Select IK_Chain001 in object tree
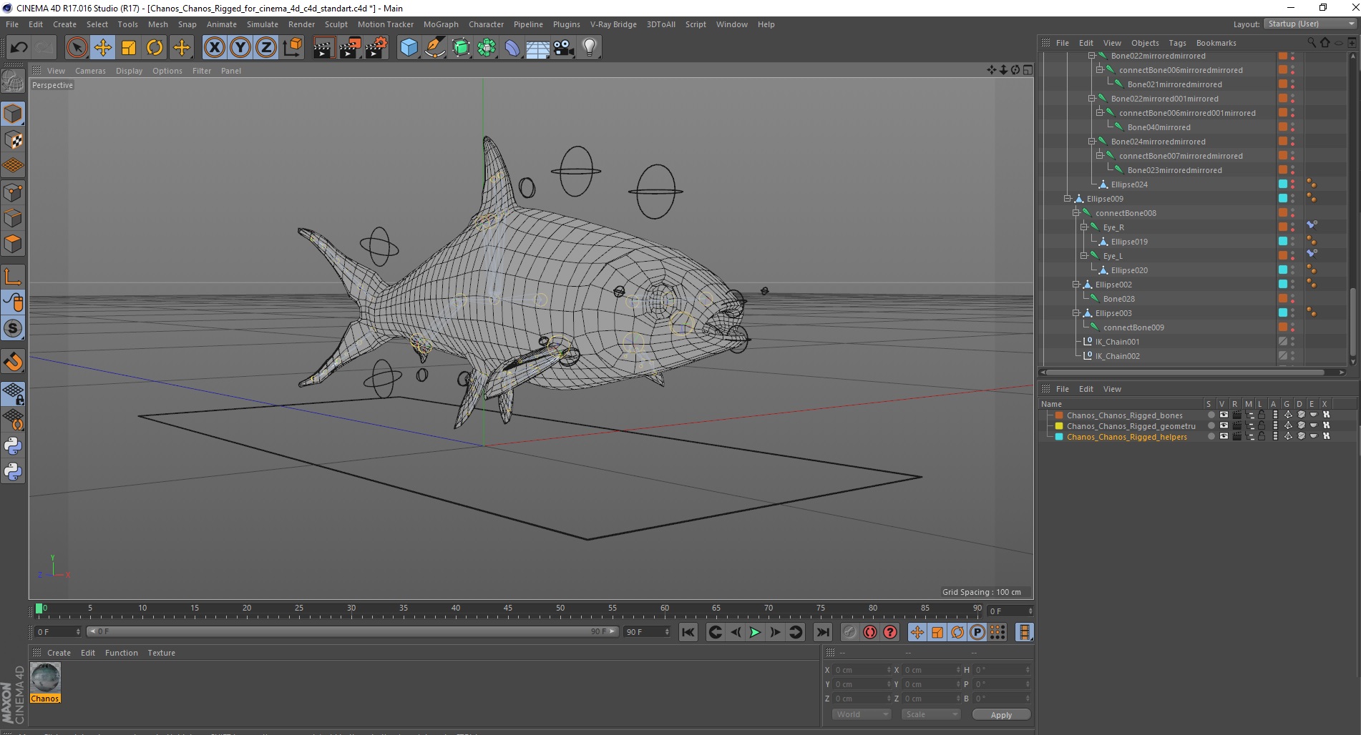Image resolution: width=1361 pixels, height=735 pixels. [1117, 342]
